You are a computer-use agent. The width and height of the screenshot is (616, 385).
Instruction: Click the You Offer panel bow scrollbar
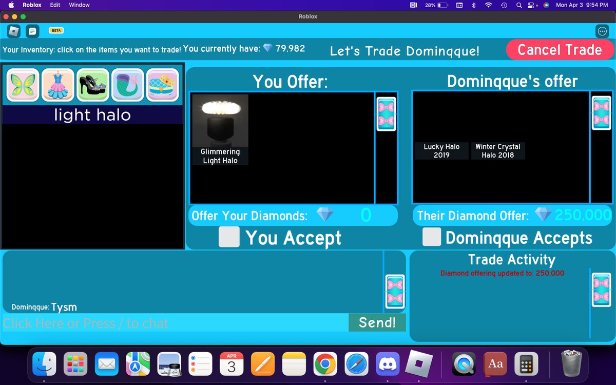coord(386,114)
